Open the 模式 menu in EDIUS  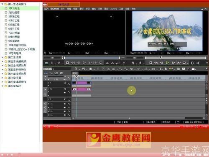[x=94, y=9]
